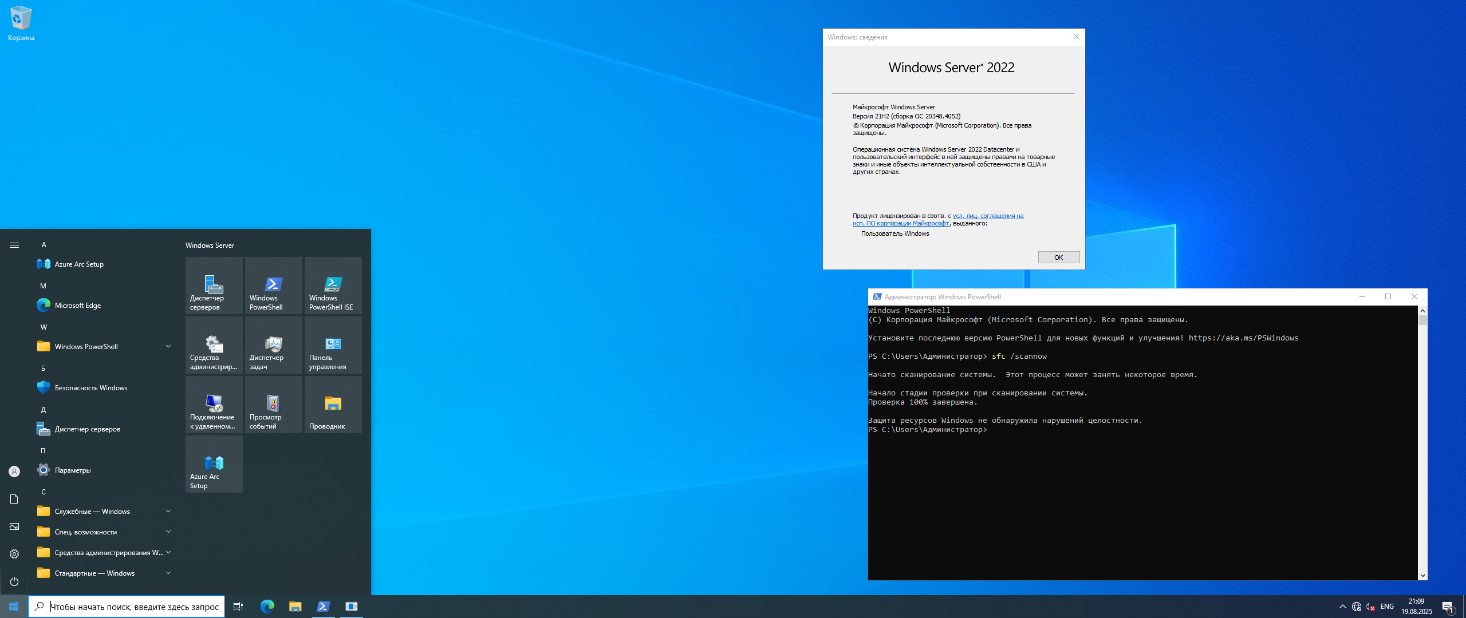The image size is (1466, 618).
Task: Click ENG language indicator in tray
Action: pyautogui.click(x=1387, y=607)
